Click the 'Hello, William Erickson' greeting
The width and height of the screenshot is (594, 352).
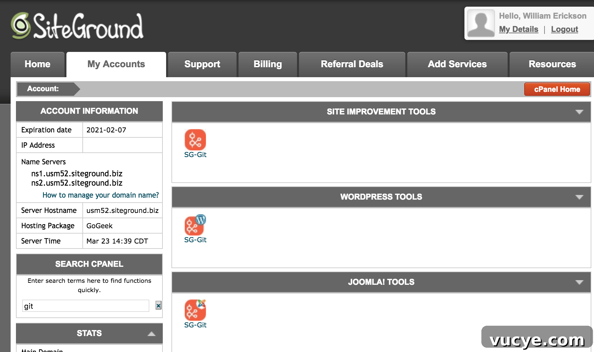(543, 16)
